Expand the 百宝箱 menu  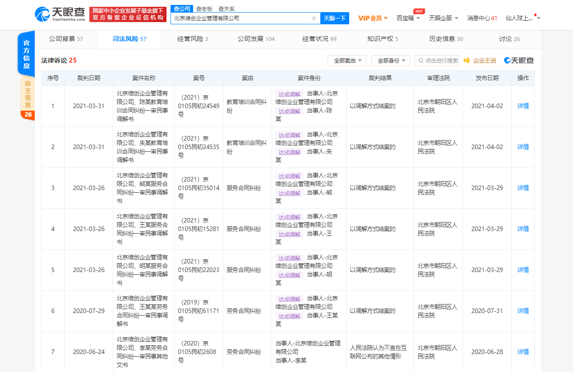(408, 18)
